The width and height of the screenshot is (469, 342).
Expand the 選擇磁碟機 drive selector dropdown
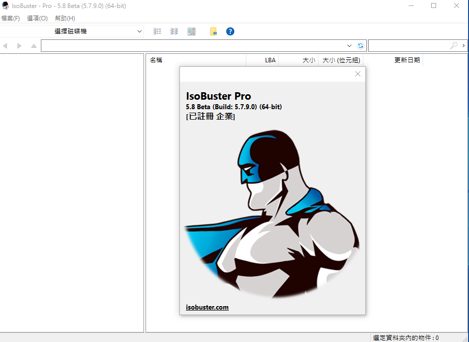(139, 31)
